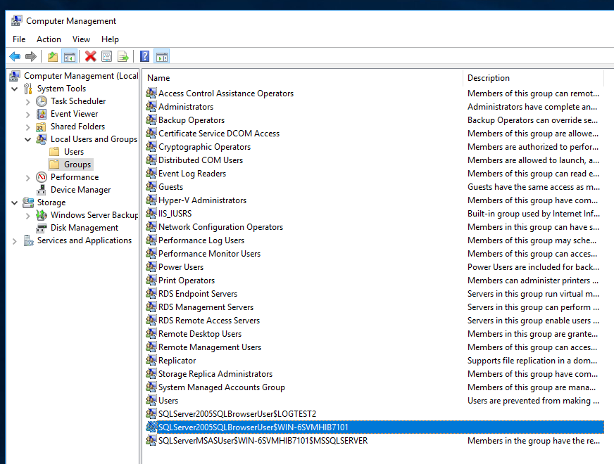Click the Shared Folders icon in tree
614x464 pixels.
[41, 127]
